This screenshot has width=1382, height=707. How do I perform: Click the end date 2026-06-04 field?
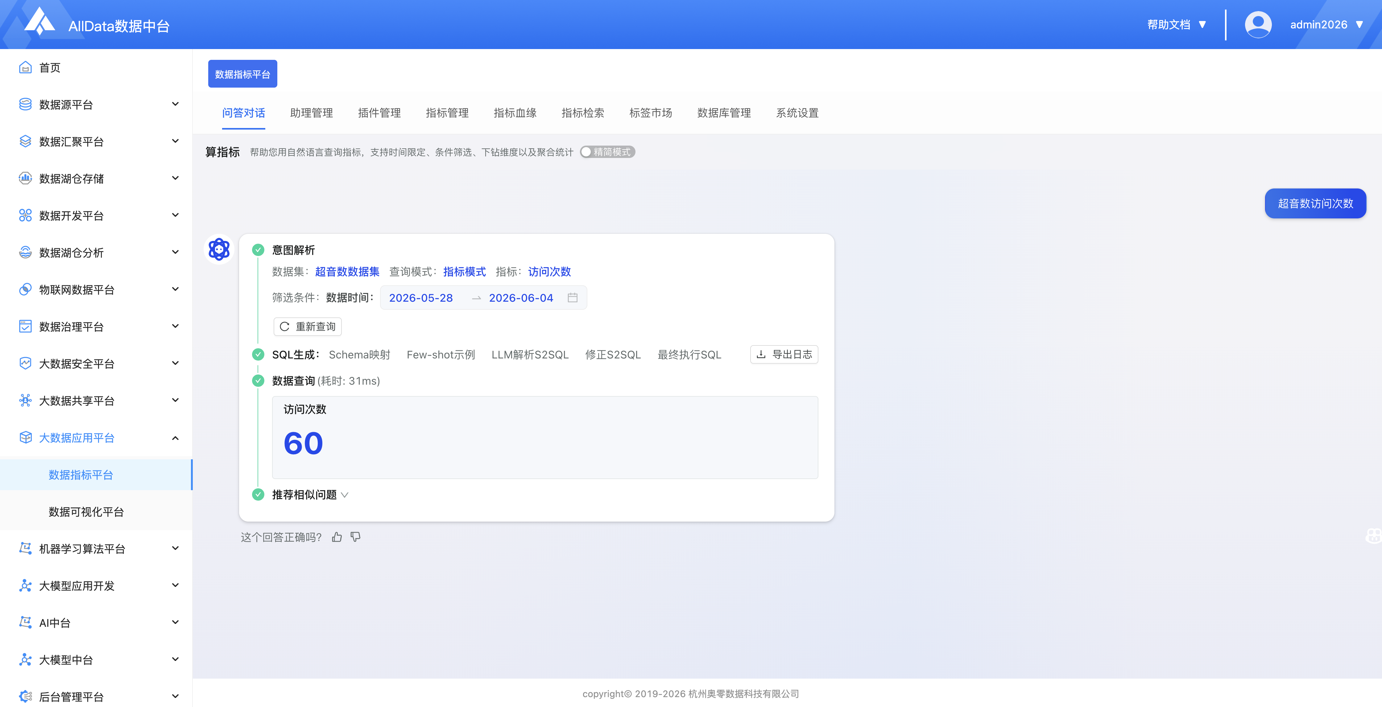pyautogui.click(x=521, y=298)
